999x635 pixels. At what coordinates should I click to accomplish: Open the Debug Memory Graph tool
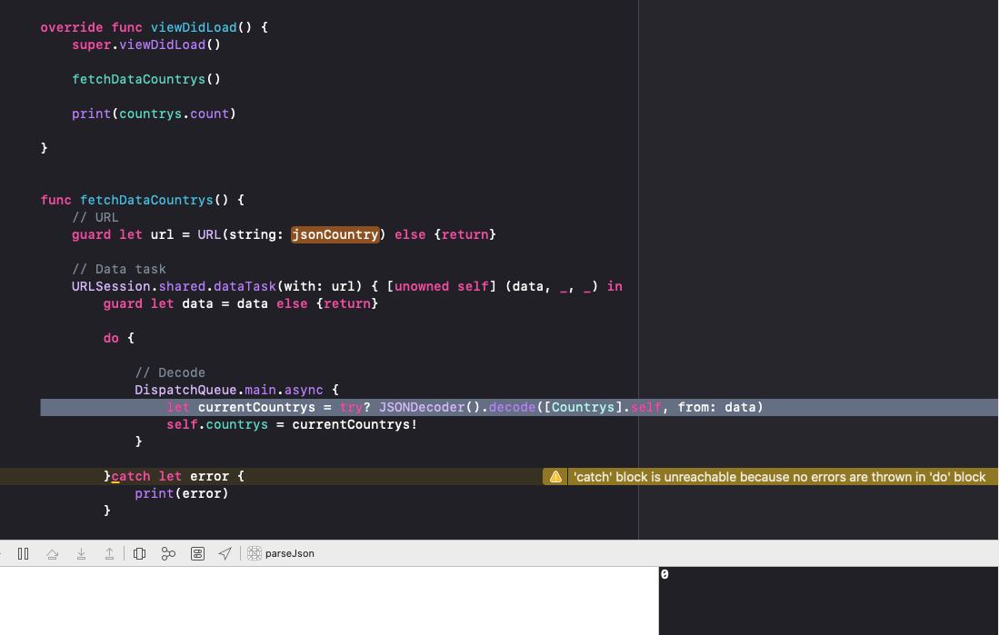(x=168, y=554)
